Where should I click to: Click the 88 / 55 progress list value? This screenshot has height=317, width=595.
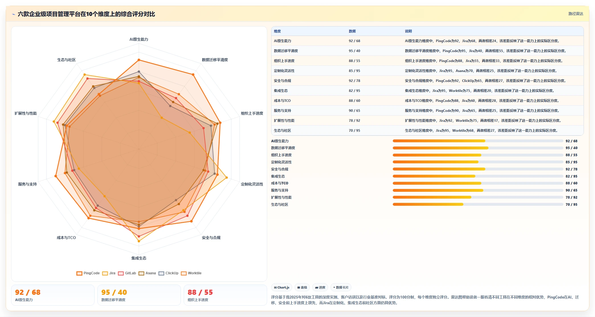[x=571, y=155]
